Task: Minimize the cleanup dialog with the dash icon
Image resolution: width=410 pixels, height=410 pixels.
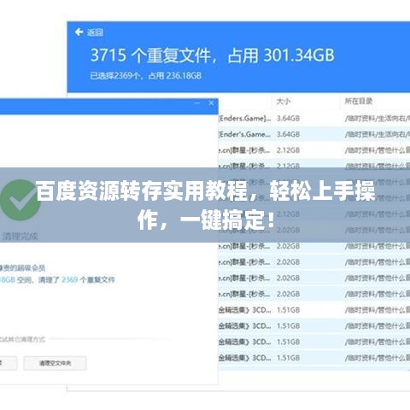Action: (197, 102)
